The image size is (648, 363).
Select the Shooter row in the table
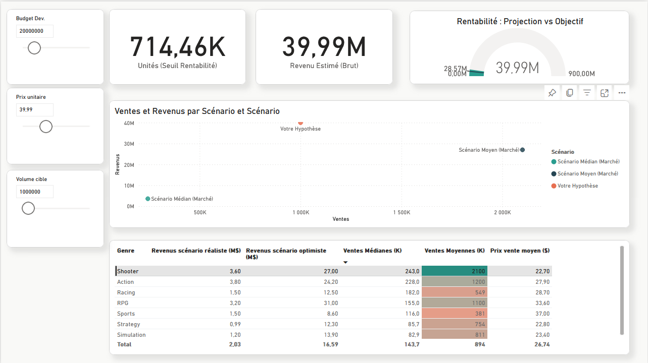tap(202, 271)
